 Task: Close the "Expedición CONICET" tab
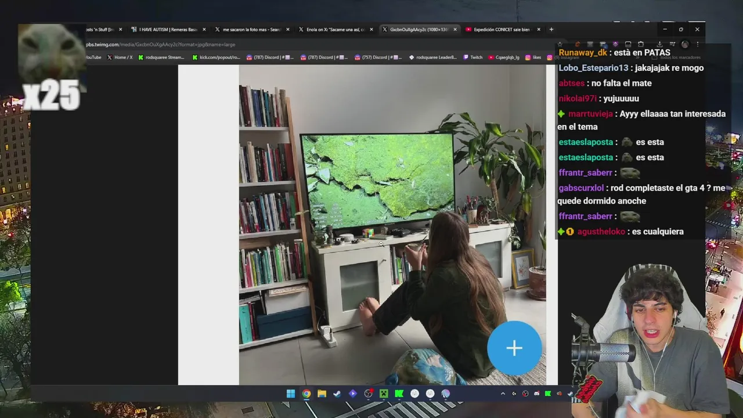point(539,30)
